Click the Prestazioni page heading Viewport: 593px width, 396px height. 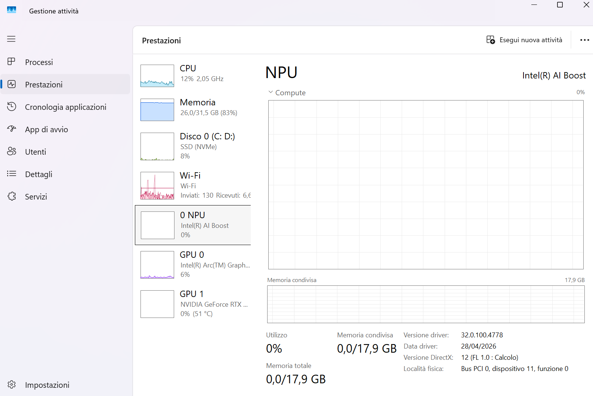[x=161, y=40]
